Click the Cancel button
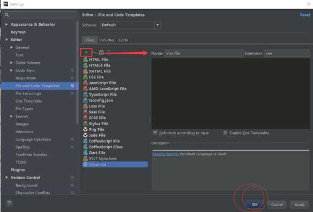 pyautogui.click(x=277, y=204)
